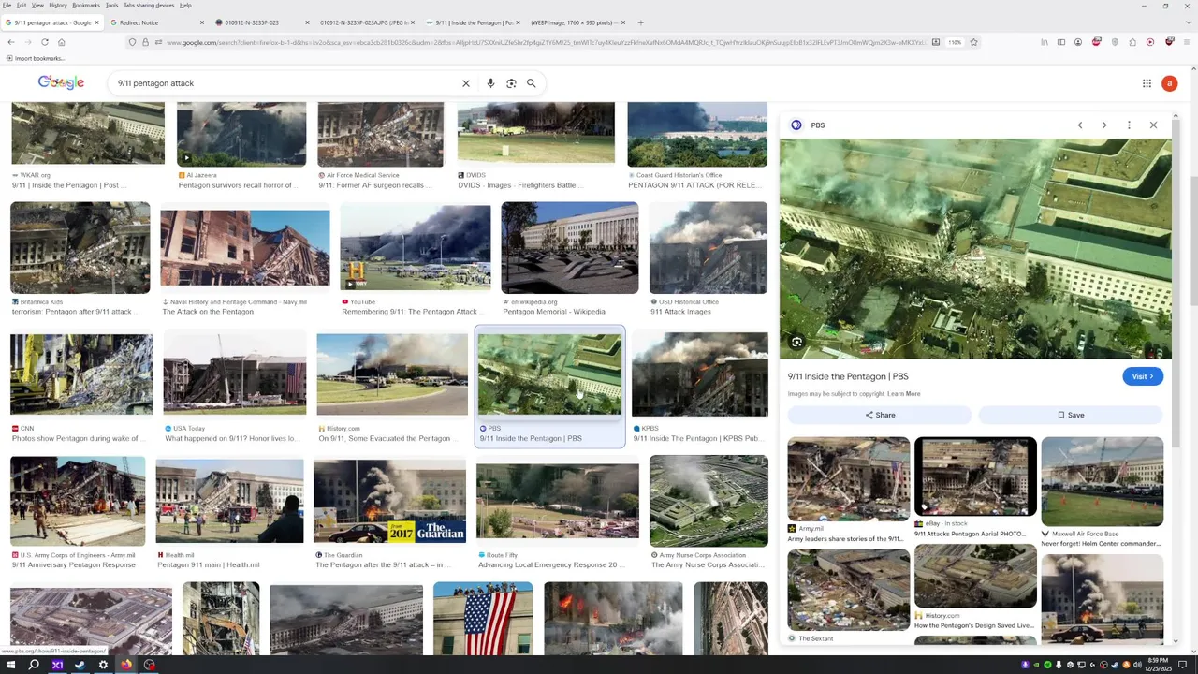The height and width of the screenshot is (674, 1198).
Task: Click the Lens icon on the preview image
Action: pos(796,343)
